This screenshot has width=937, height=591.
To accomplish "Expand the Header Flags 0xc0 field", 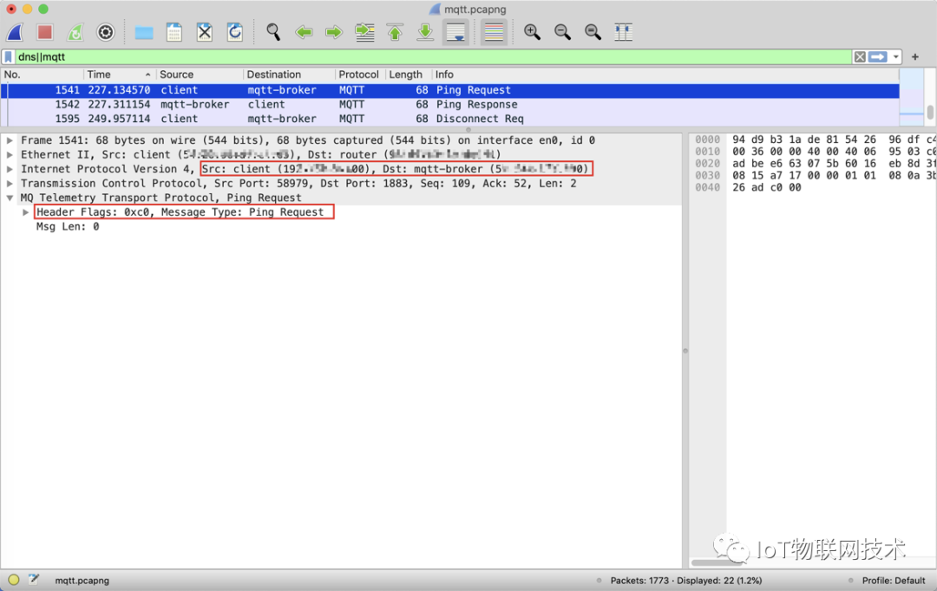I will (25, 212).
